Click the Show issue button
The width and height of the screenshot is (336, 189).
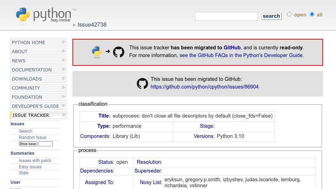(28, 144)
